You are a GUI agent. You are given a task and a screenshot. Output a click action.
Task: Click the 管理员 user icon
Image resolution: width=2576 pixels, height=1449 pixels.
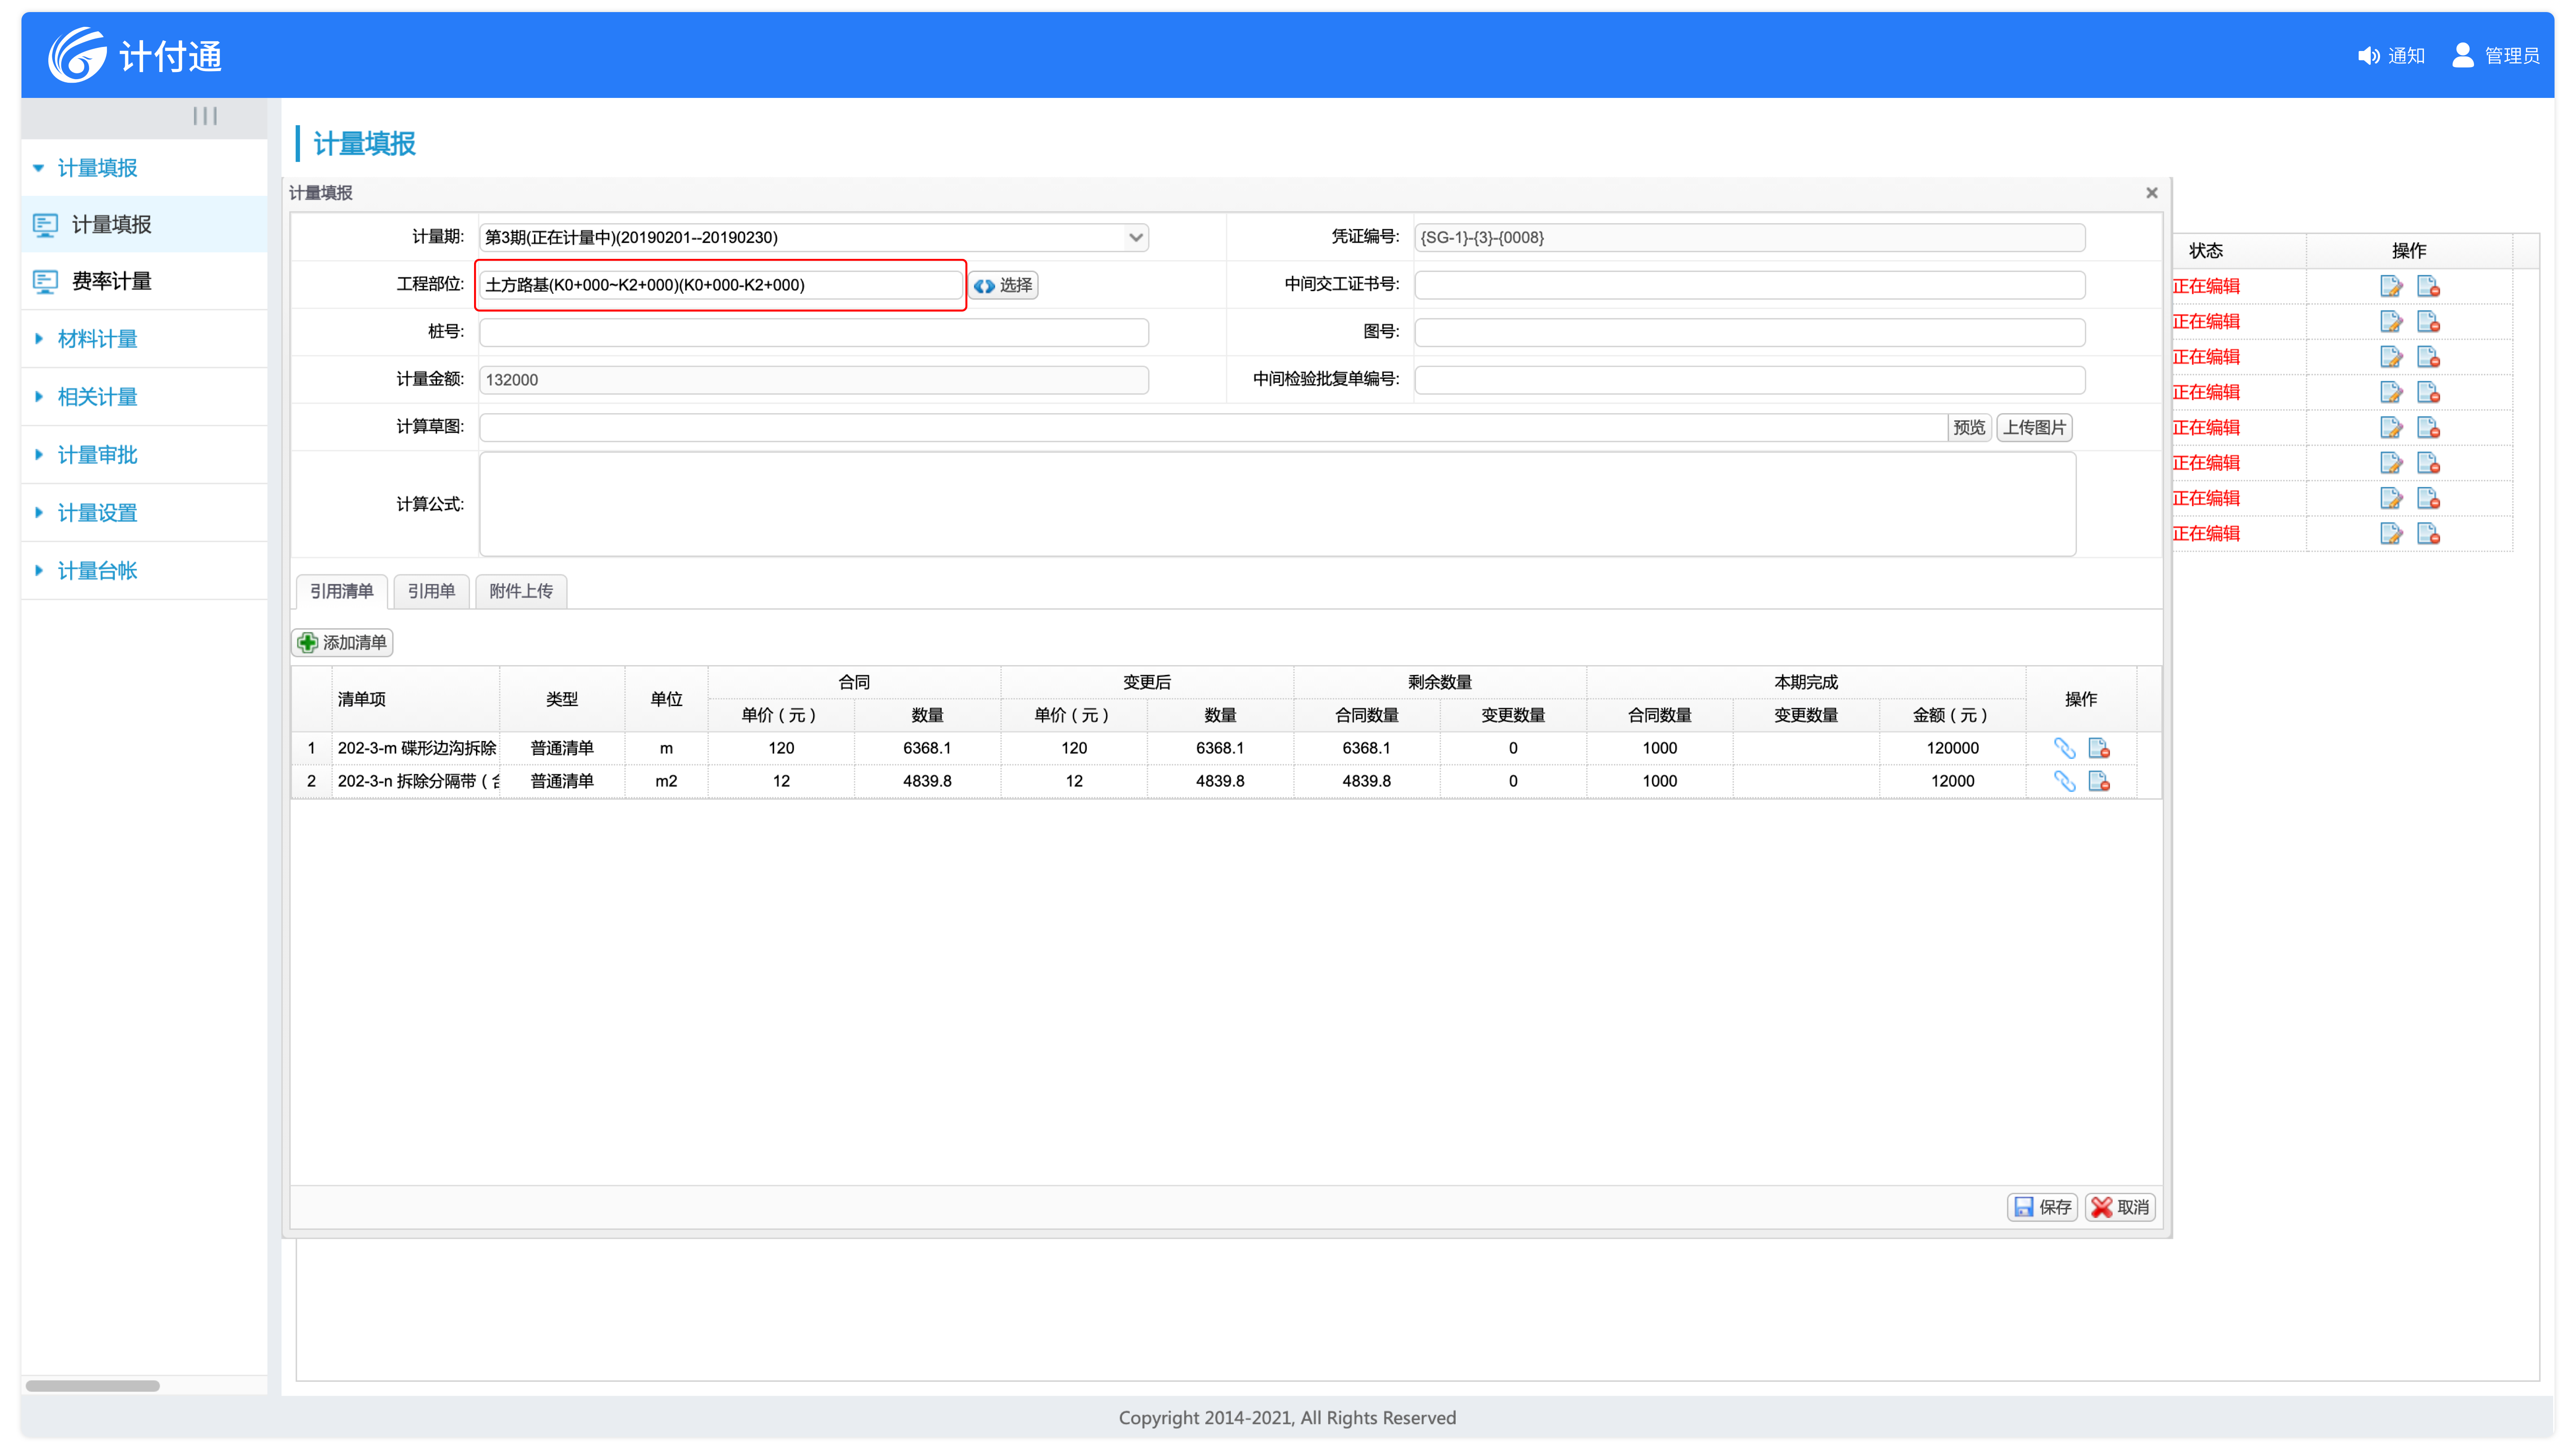(x=2463, y=56)
